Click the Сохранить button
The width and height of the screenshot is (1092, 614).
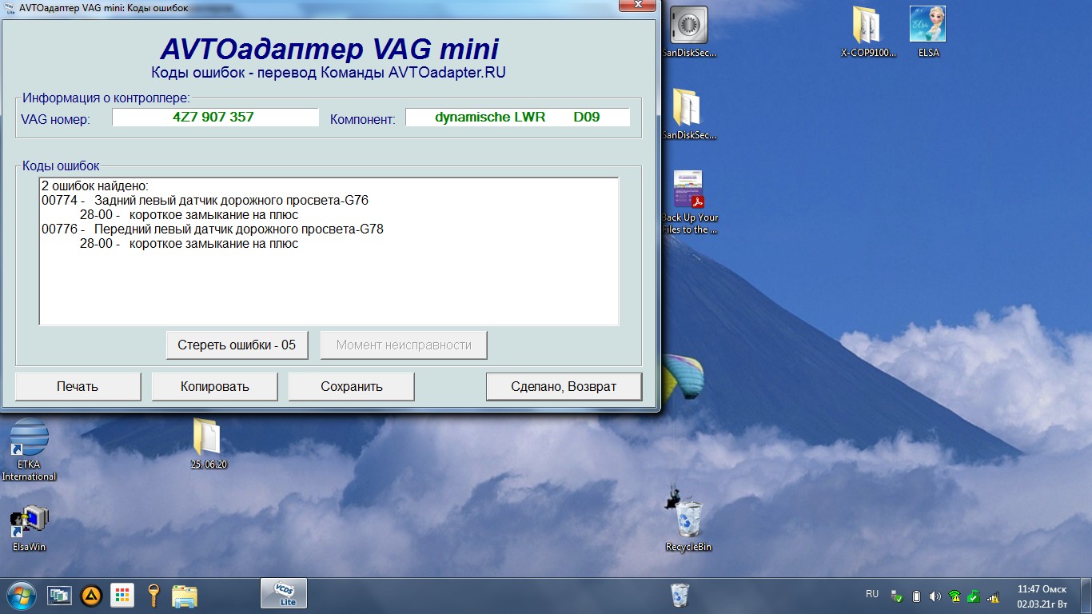pyautogui.click(x=352, y=386)
